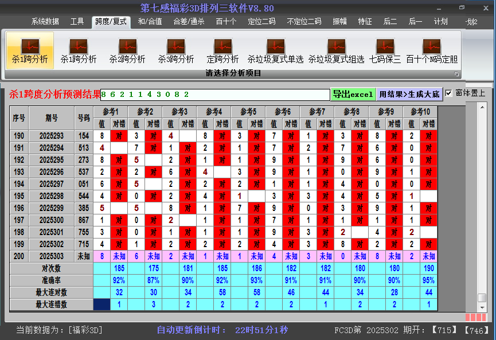Open the 系统数据 menu tab
Image resolution: width=496 pixels, height=340 pixels.
[45, 22]
